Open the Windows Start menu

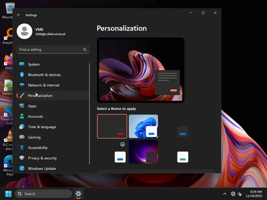click(x=8, y=194)
